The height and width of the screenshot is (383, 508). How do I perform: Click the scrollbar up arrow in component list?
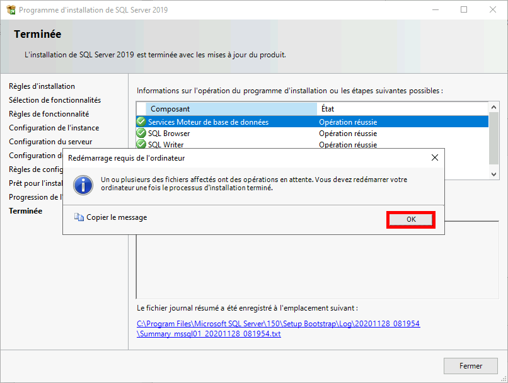(492, 106)
